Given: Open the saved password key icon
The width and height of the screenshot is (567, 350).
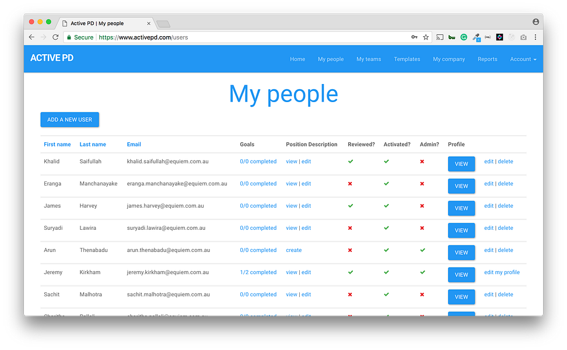Looking at the screenshot, I should coord(414,37).
